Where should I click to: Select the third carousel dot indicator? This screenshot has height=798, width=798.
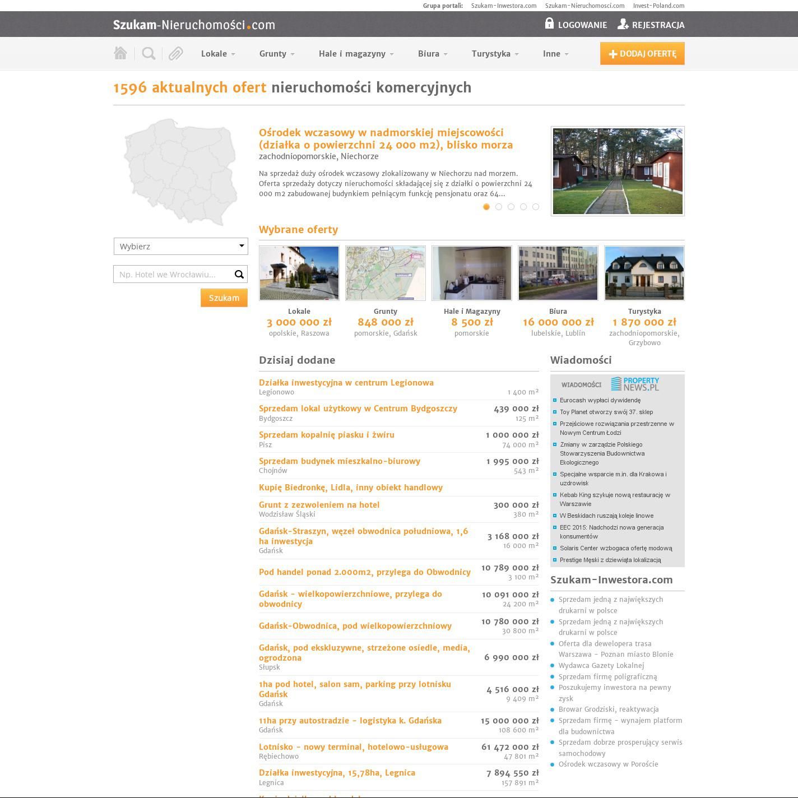tap(511, 207)
